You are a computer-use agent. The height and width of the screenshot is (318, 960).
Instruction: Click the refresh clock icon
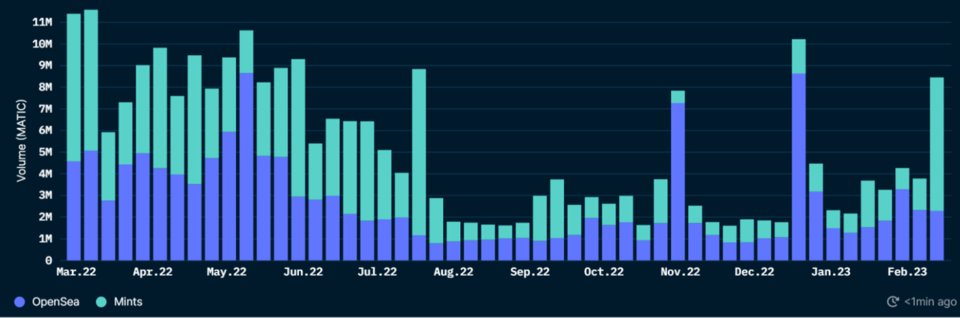tap(892, 302)
